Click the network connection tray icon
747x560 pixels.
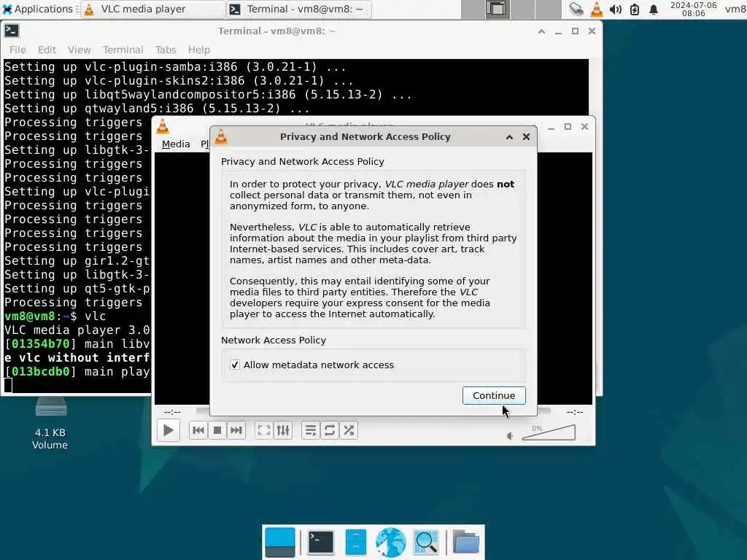[x=576, y=9]
